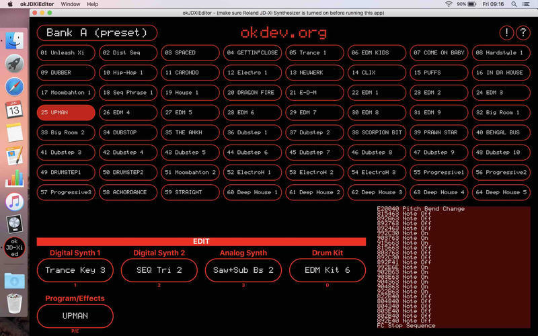Open the Window menu
The image size is (538, 336).
[70, 4]
